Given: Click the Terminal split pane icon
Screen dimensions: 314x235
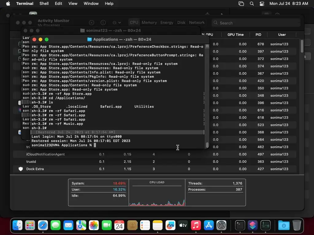Looking at the screenshot, I should click(x=207, y=46).
